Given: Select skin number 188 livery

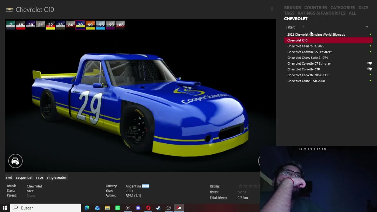Looking at the screenshot, I should tap(120, 25).
